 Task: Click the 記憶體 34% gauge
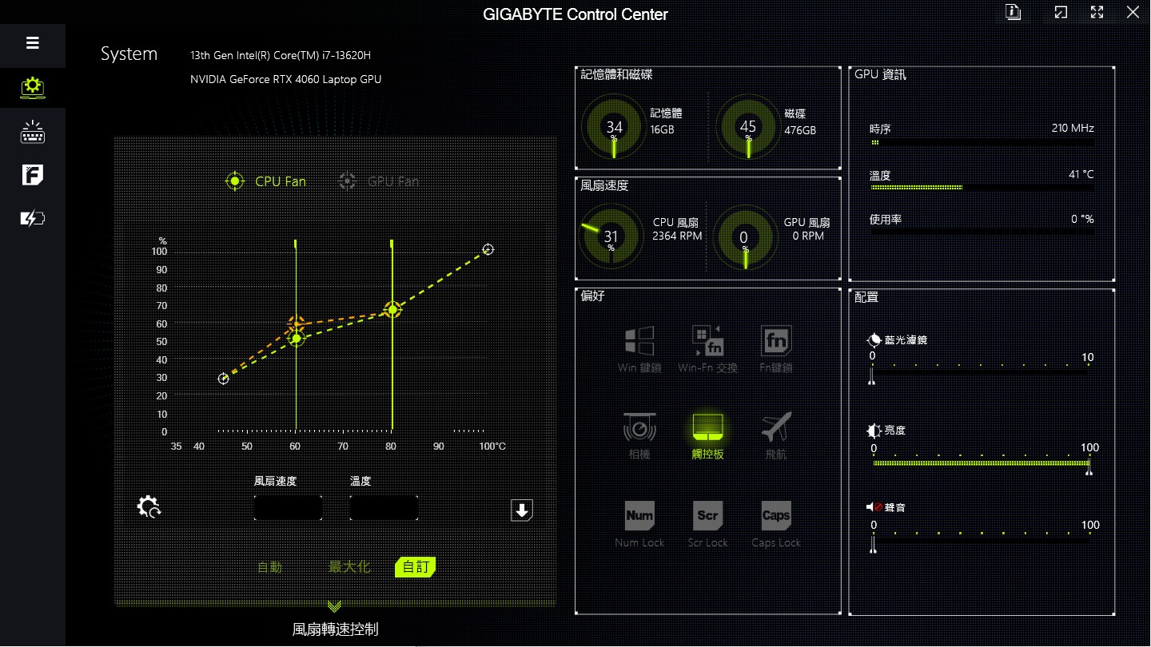614,127
